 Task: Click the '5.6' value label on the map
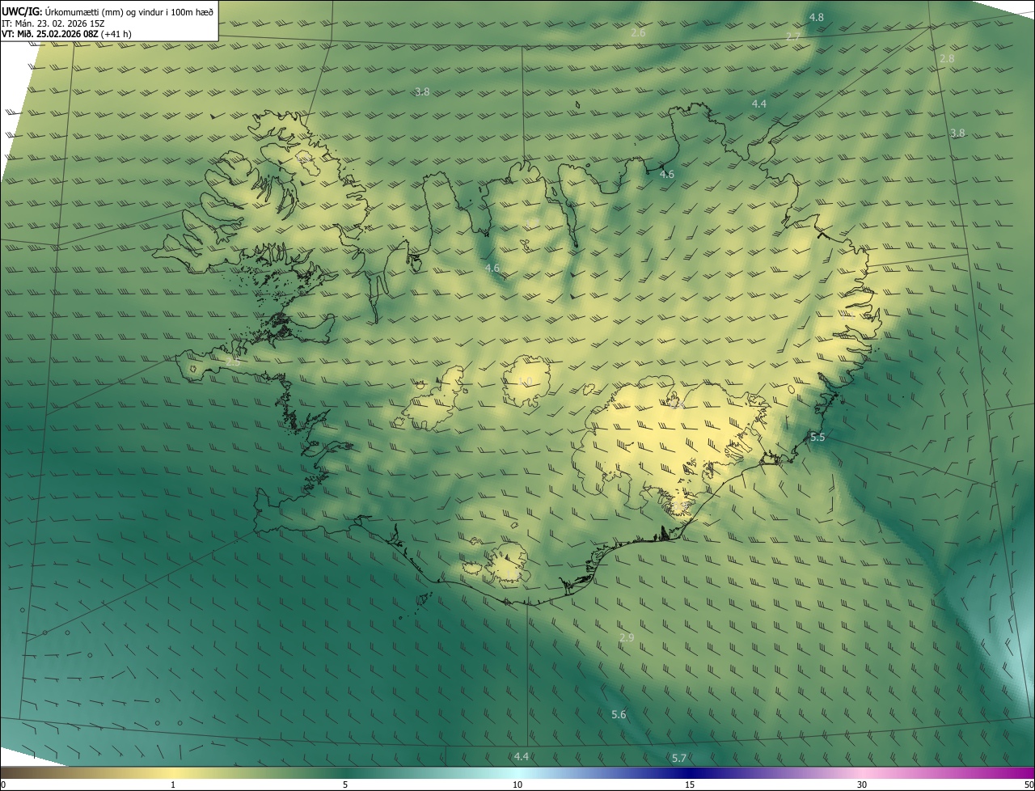coord(619,714)
